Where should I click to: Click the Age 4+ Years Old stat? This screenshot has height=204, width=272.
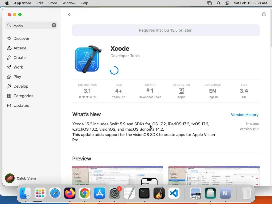coord(119,91)
